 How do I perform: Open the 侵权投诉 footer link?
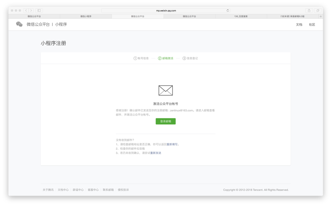pyautogui.click(x=123, y=190)
